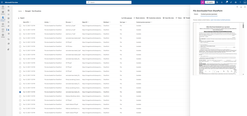247x116 pixels.
Task: Go to next item with down arrow
Action: 241,7
